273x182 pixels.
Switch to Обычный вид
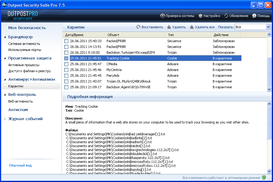click(x=20, y=165)
